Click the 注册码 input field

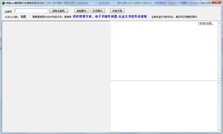(31, 11)
